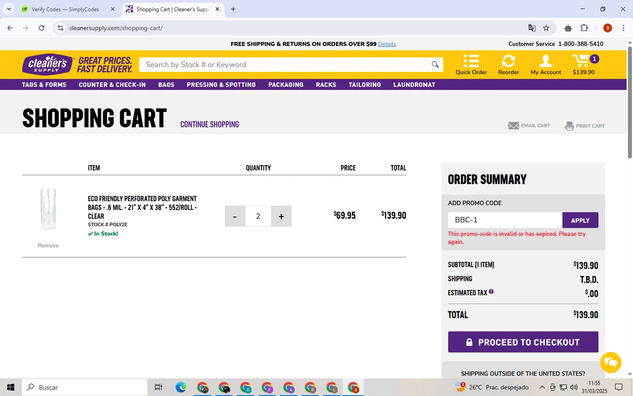Open the Windows Start menu
The height and width of the screenshot is (396, 633).
coord(11,387)
